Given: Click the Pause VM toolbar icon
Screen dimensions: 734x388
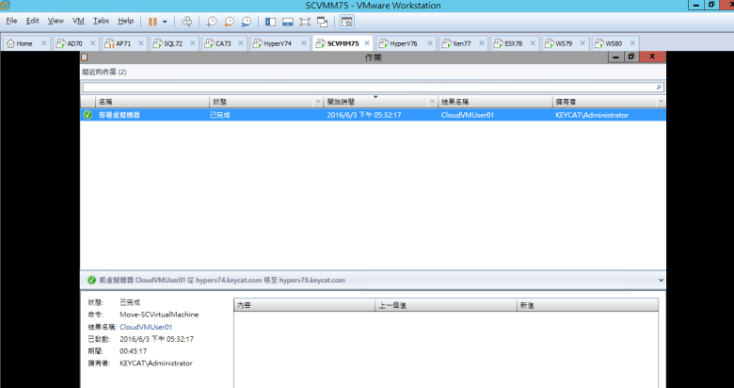Looking at the screenshot, I should [x=152, y=21].
